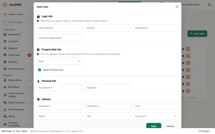Click the Address home icon
This screenshot has height=134, width=215.
[39, 99]
